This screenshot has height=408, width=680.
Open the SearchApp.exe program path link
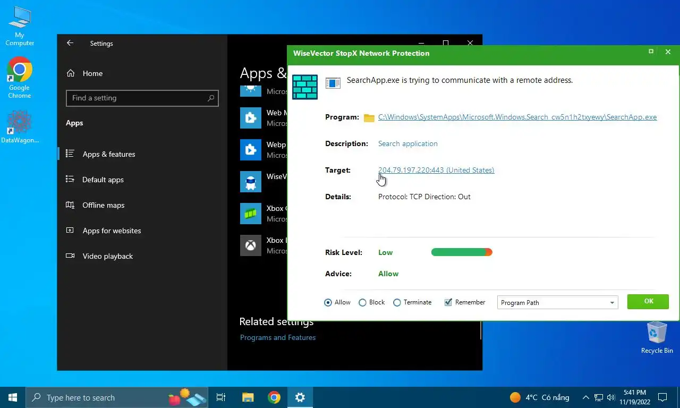(517, 117)
